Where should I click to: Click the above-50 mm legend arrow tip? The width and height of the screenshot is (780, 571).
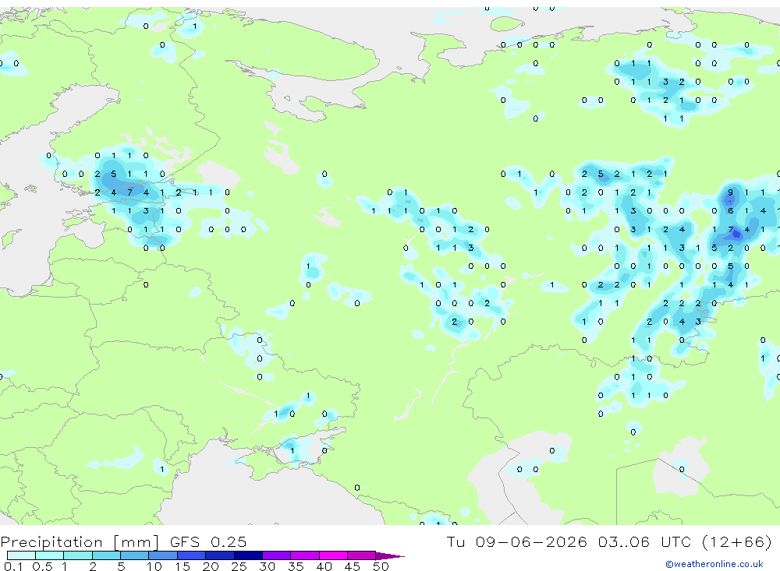click(391, 555)
